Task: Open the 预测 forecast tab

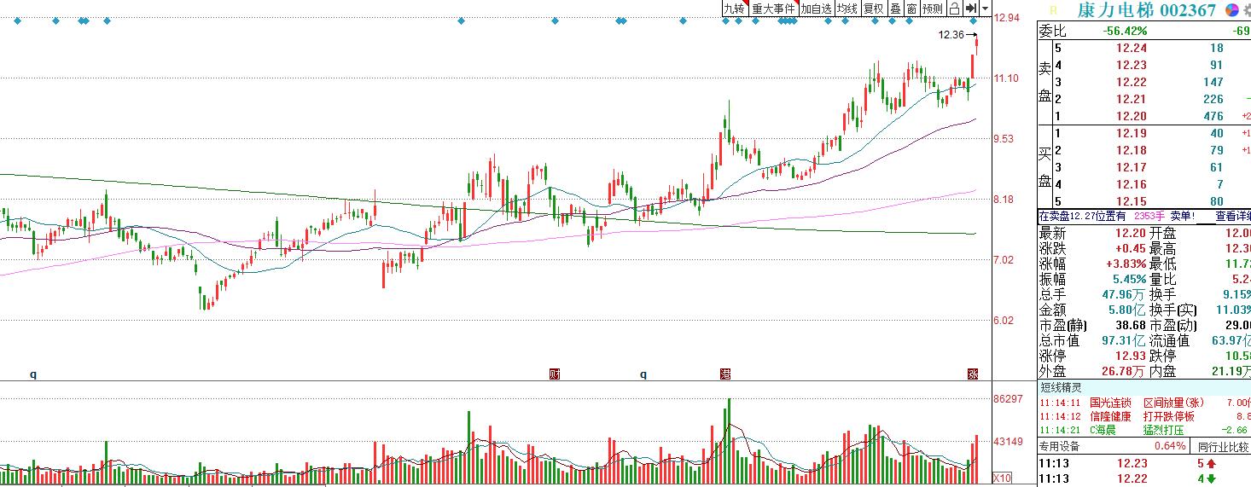Action: click(x=933, y=9)
